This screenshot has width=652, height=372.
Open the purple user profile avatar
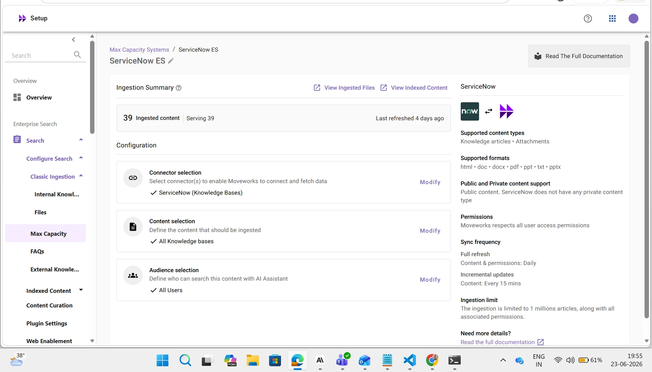click(633, 19)
